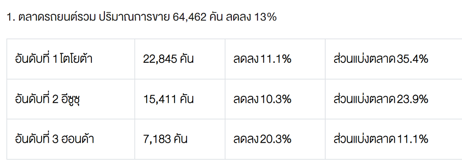Click the "ลดลง 20.3%" cell
This screenshot has width=462, height=163.
tap(262, 139)
